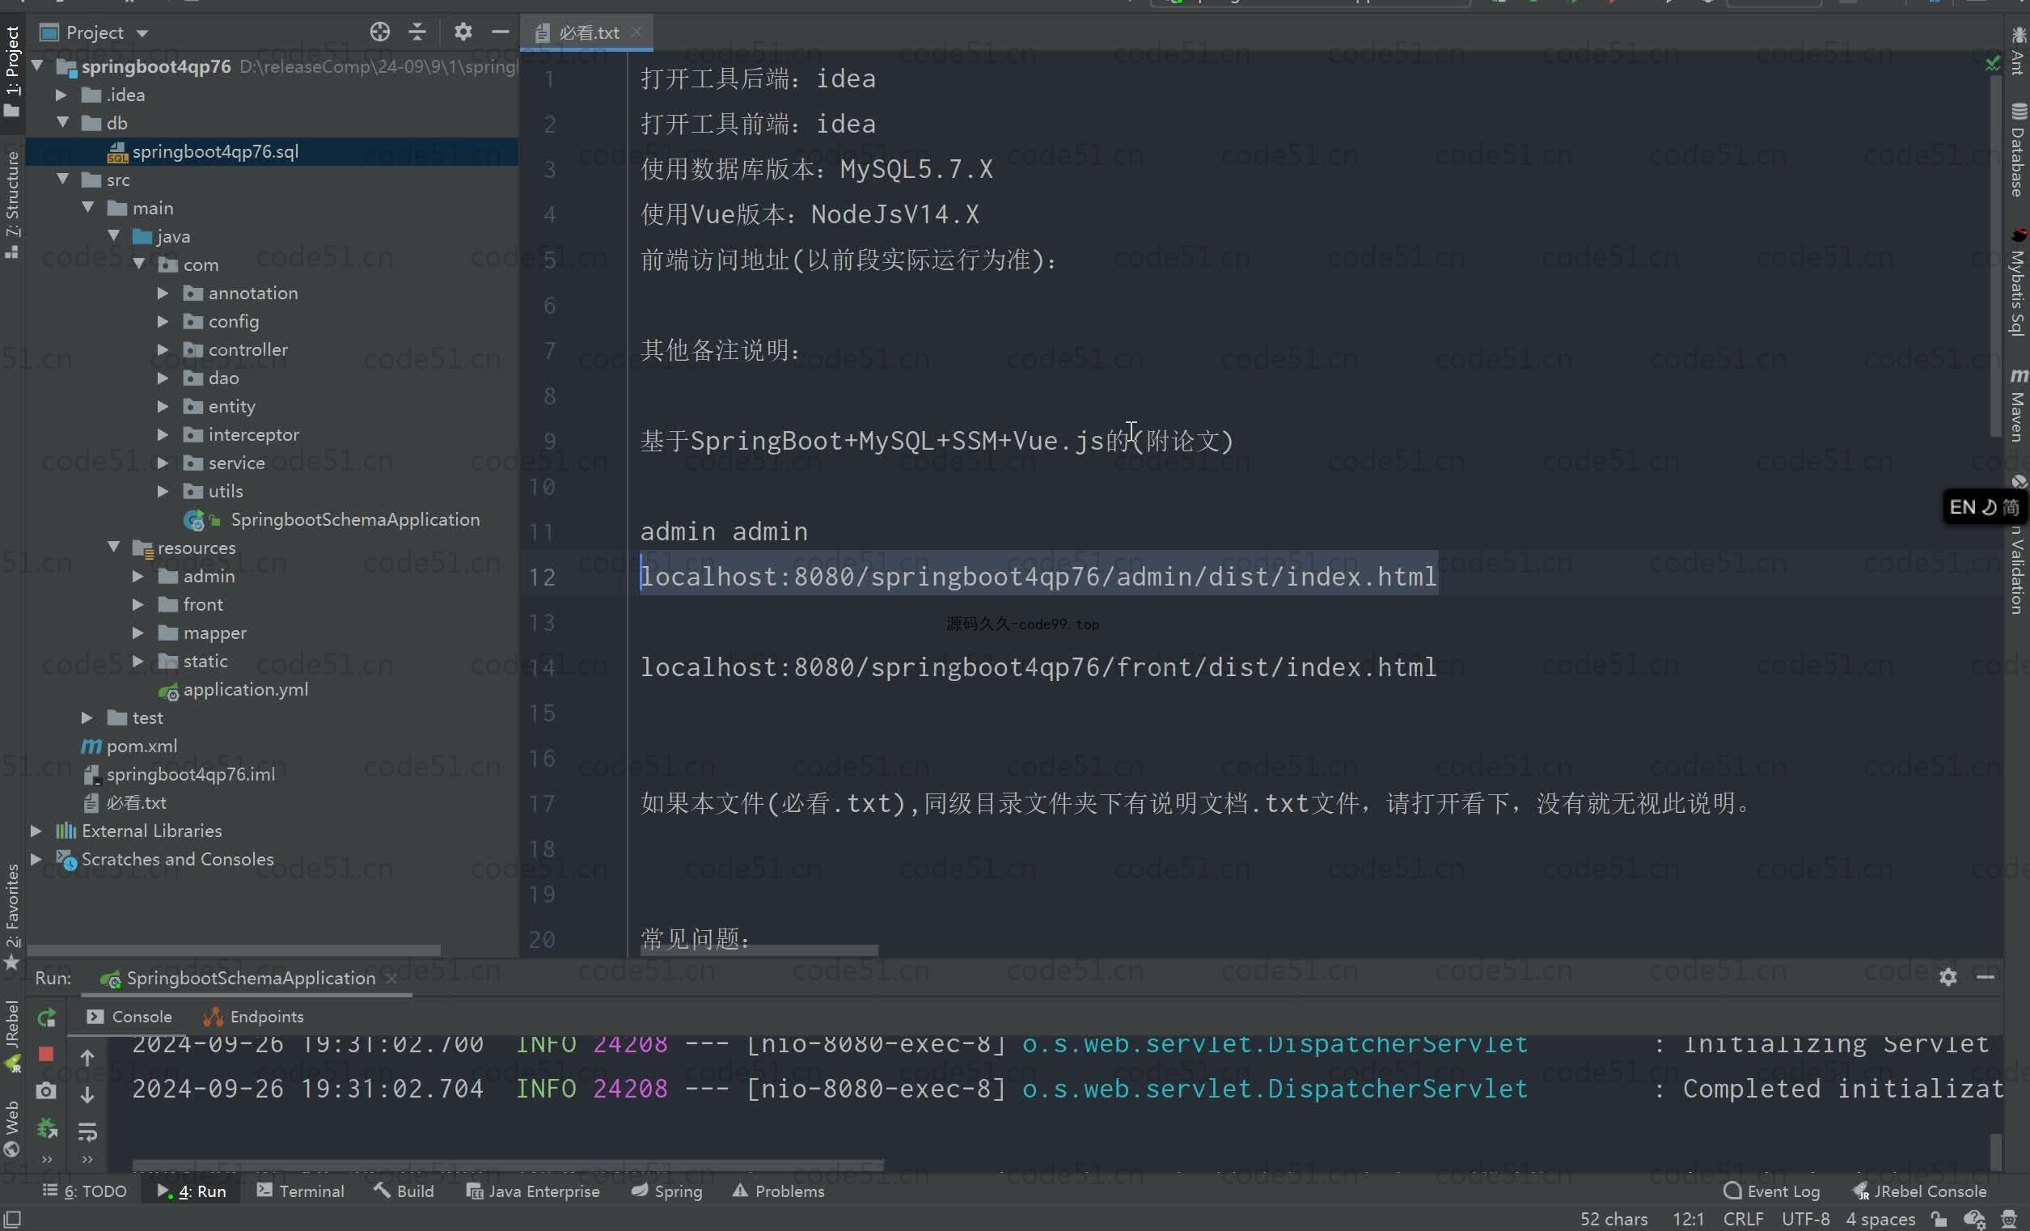Viewport: 2030px width, 1231px height.
Task: Open the JRebel side tool window
Action: (11, 1035)
